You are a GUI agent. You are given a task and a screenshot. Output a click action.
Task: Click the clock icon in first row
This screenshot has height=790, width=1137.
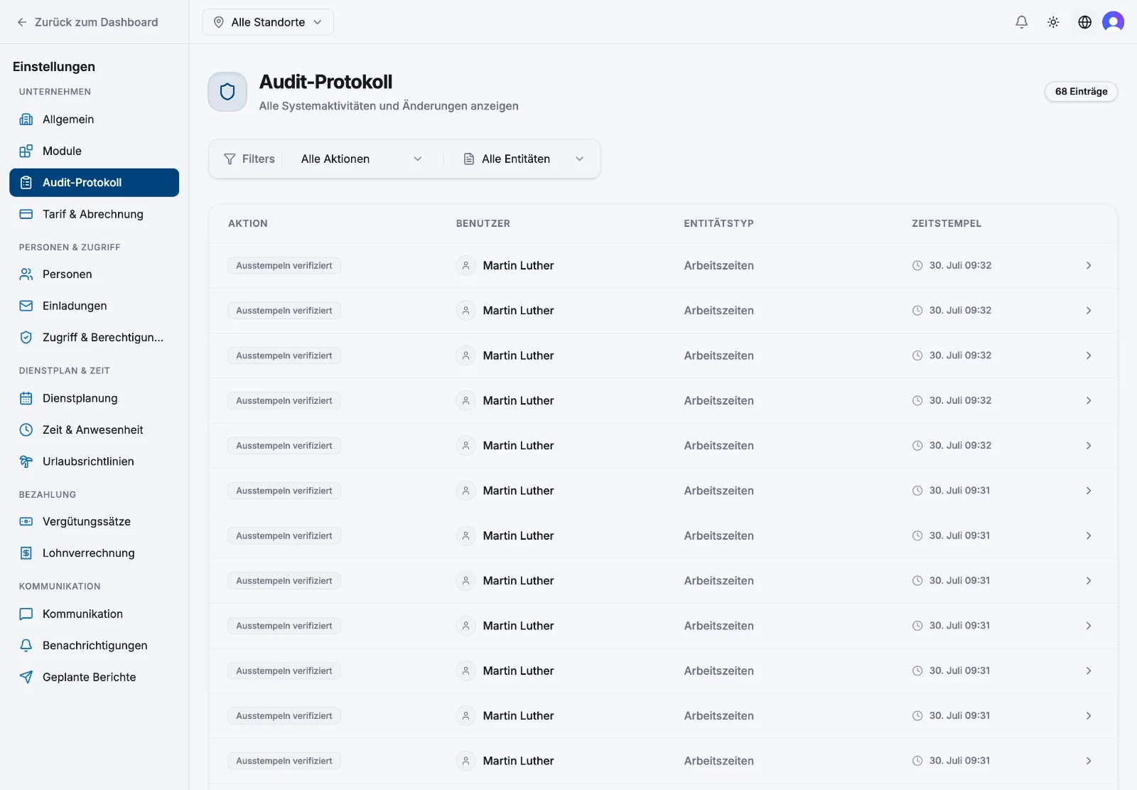(917, 265)
